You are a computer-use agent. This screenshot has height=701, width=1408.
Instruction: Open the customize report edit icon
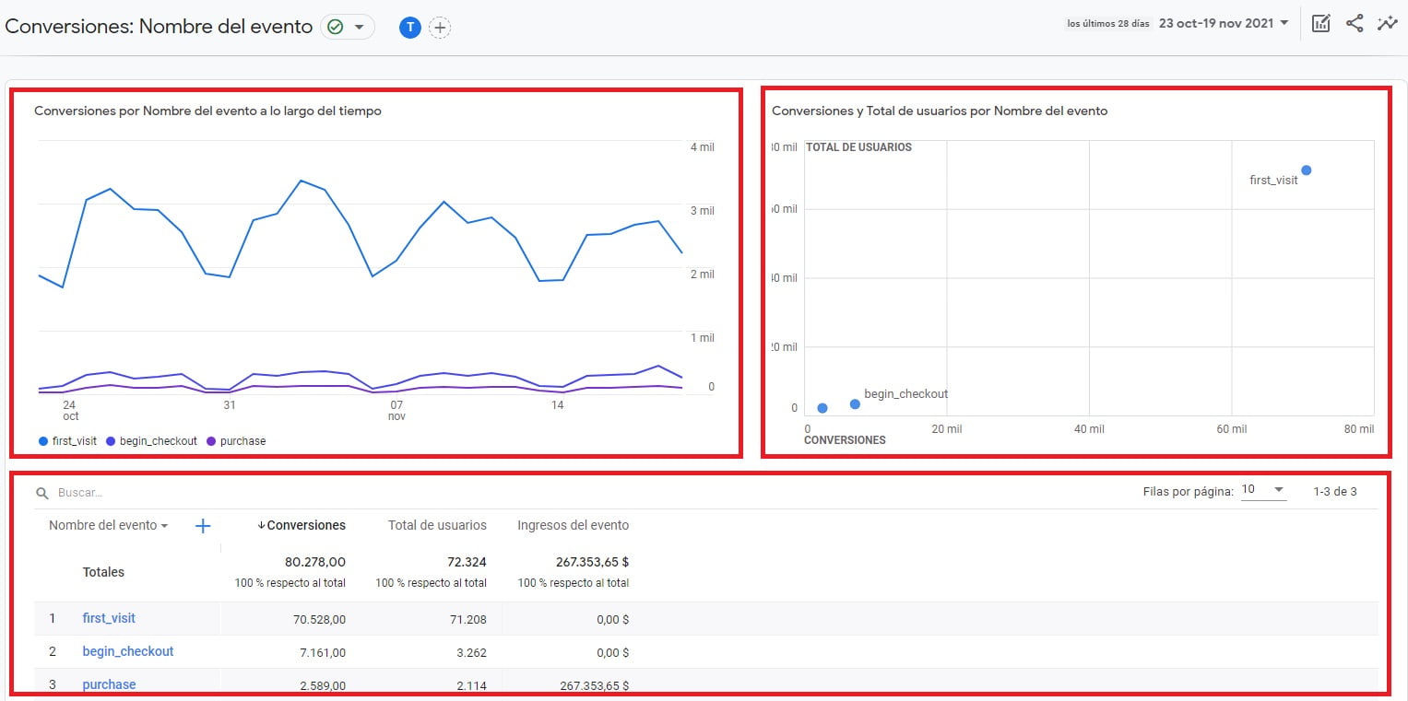[x=1320, y=23]
